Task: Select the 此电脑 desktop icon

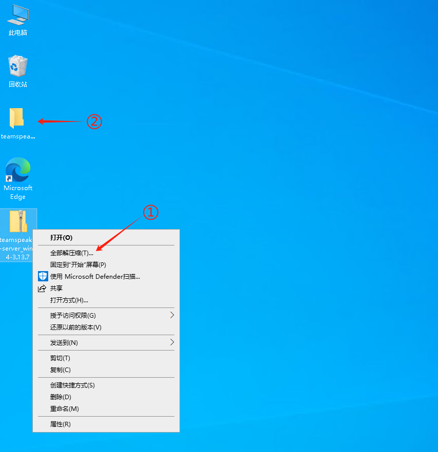Action: (x=18, y=15)
